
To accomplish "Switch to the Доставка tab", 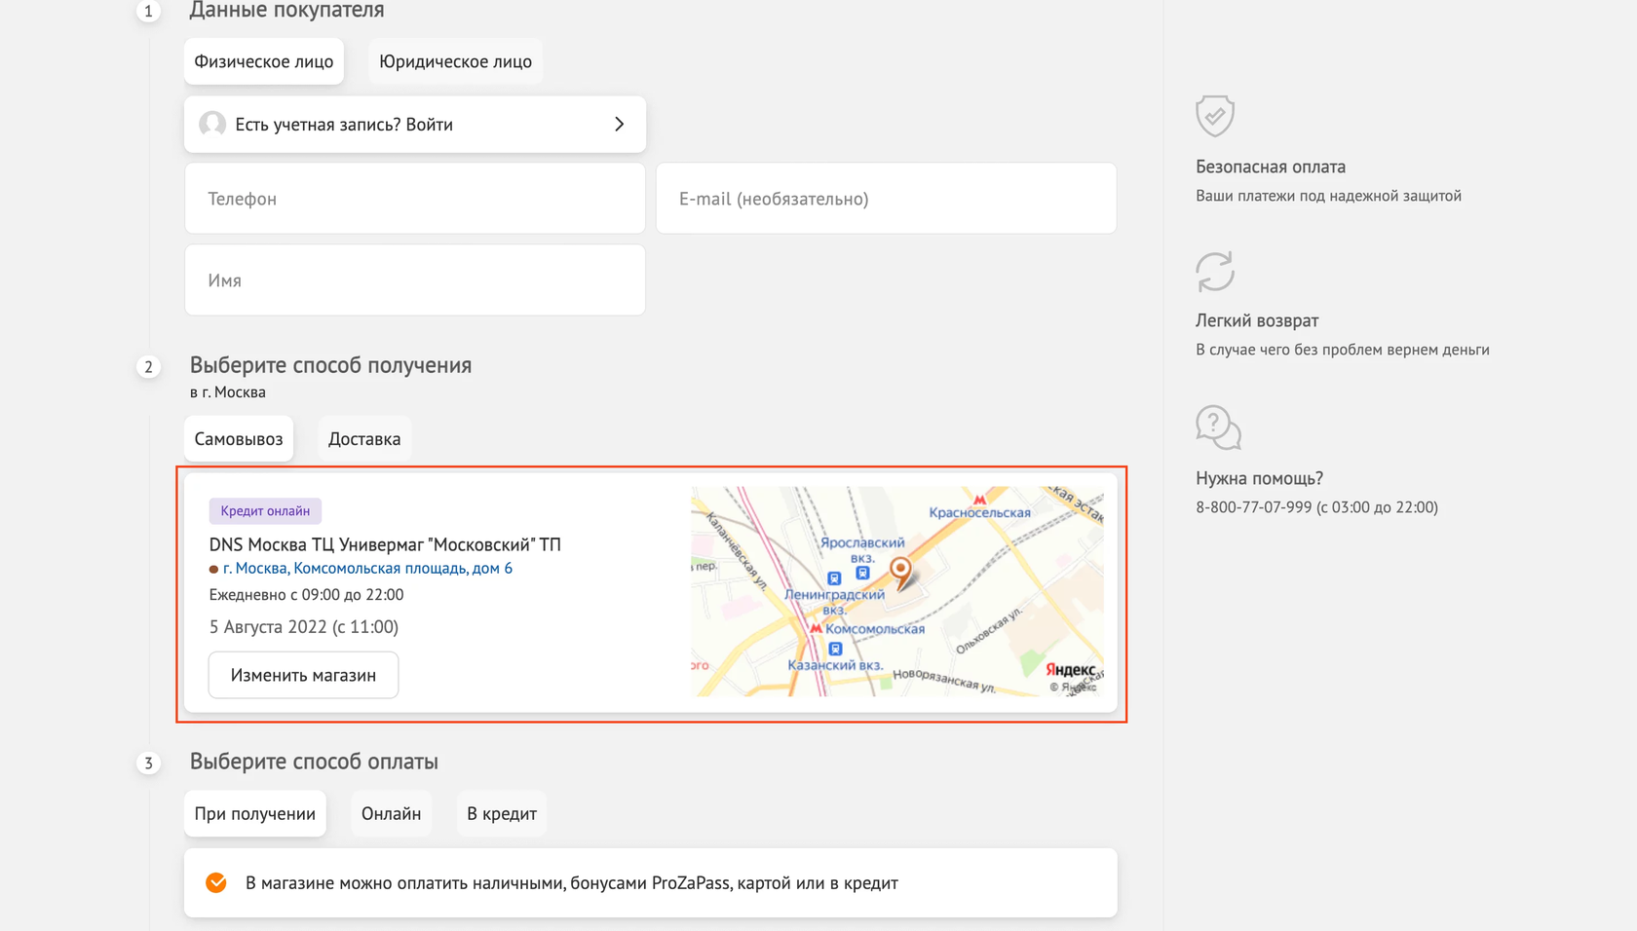I will click(364, 439).
